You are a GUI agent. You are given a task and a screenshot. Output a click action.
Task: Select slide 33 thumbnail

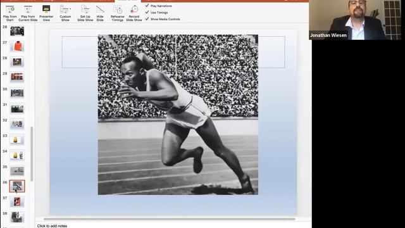coord(17,139)
